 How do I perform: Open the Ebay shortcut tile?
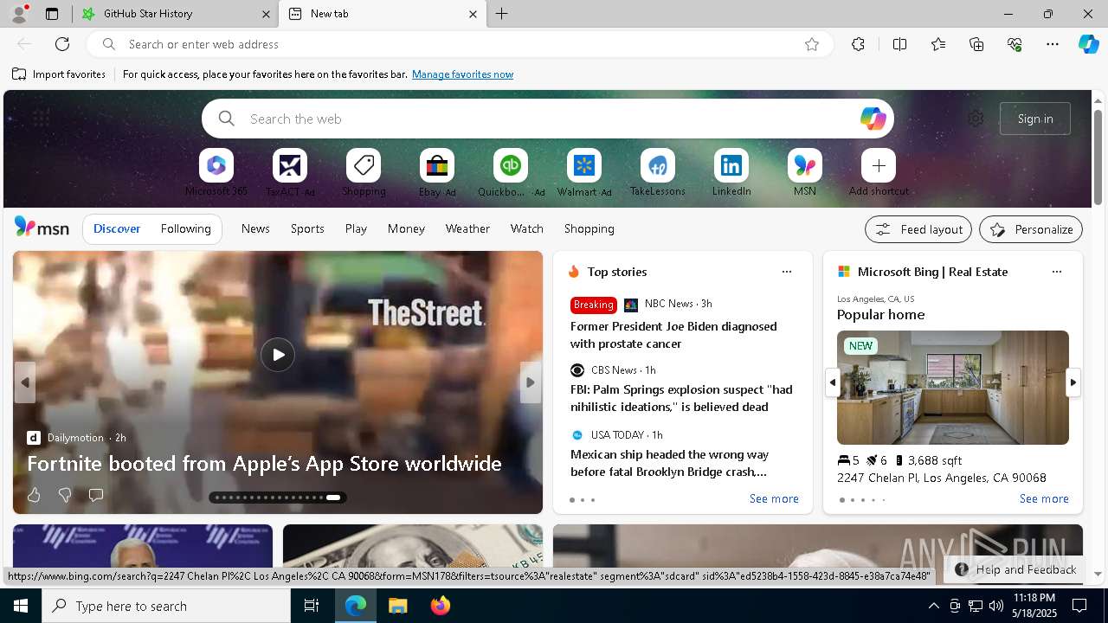point(437,165)
